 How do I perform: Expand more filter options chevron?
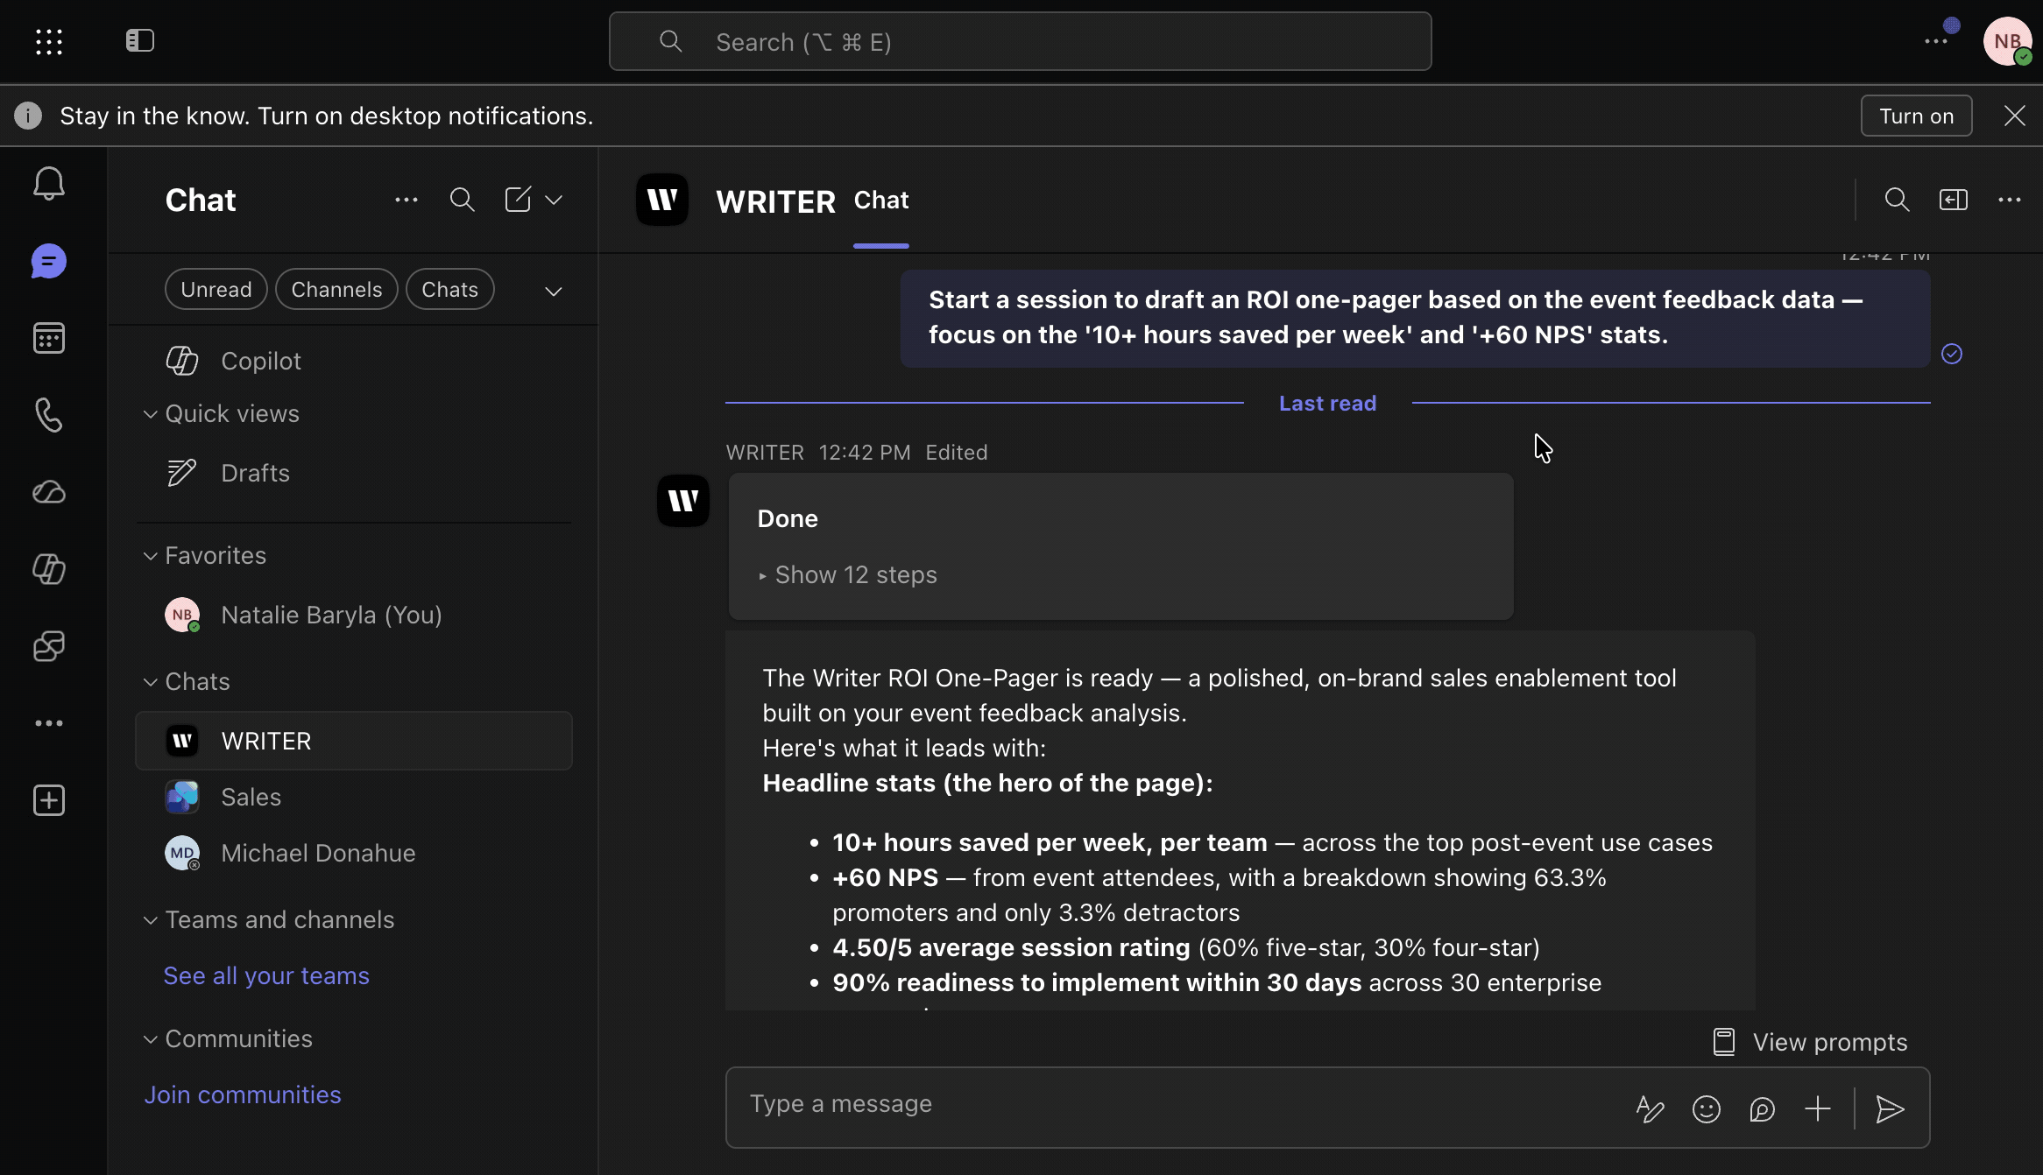coord(554,291)
